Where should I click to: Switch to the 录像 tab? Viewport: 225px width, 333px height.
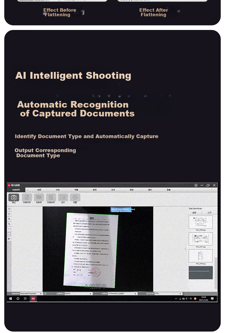click(x=169, y=190)
